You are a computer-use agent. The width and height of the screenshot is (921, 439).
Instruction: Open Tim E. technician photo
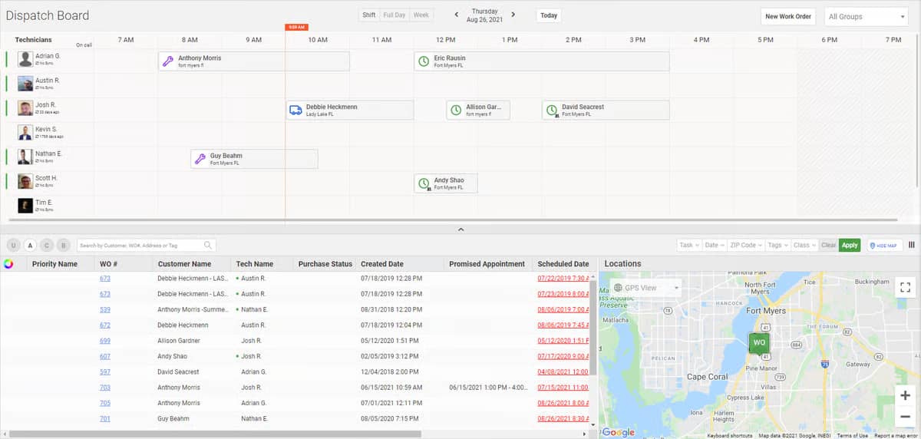[25, 206]
